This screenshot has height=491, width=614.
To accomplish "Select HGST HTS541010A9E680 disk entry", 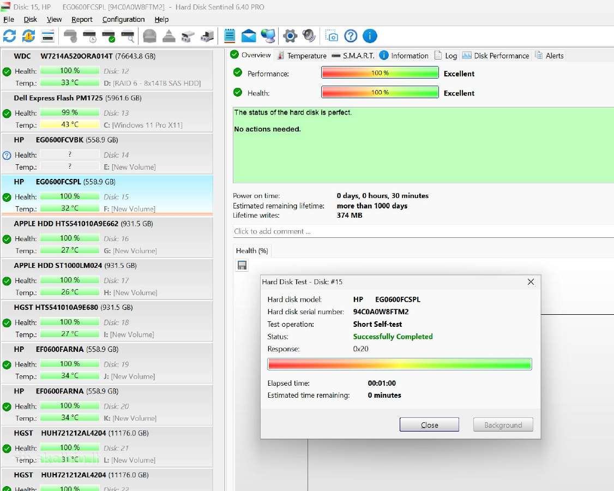I will coord(107,321).
